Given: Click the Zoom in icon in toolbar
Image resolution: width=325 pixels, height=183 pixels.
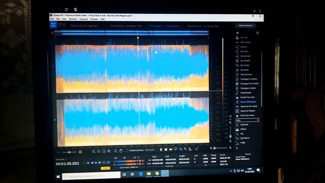Looking at the screenshot, I should (93, 151).
